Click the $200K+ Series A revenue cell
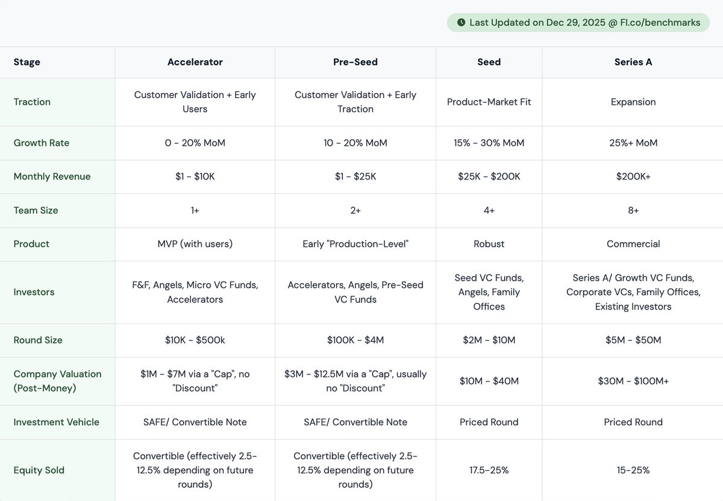Viewport: 723px width, 501px height. click(x=633, y=176)
